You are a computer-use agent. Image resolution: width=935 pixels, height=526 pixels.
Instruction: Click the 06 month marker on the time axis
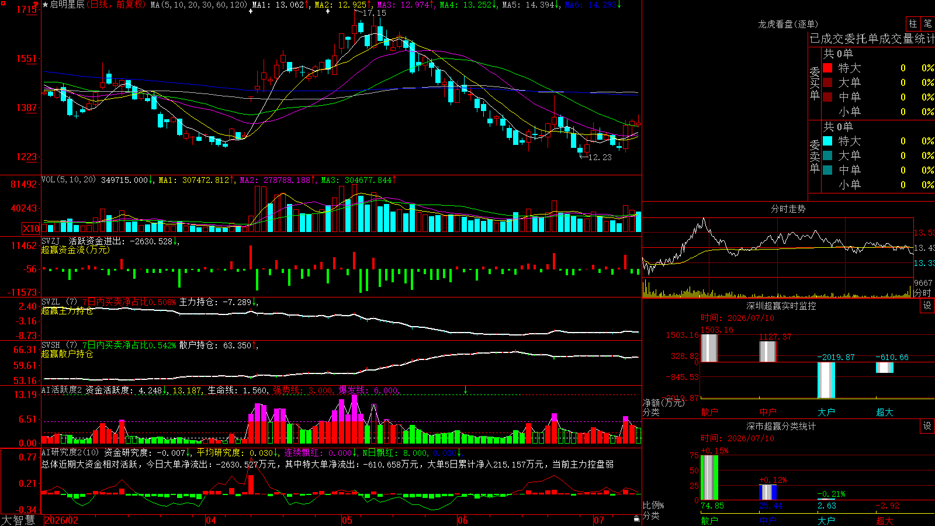(x=463, y=520)
